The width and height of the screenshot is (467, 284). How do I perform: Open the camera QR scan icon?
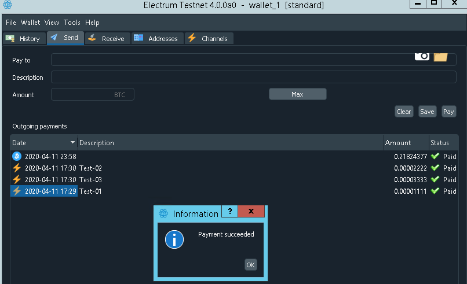(x=422, y=57)
